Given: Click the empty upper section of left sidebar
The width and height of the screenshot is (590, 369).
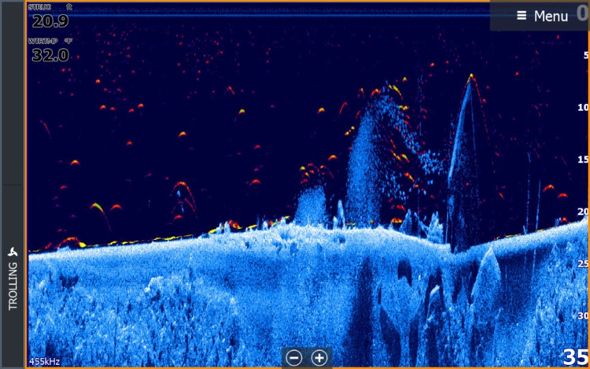Looking at the screenshot, I should click(13, 92).
